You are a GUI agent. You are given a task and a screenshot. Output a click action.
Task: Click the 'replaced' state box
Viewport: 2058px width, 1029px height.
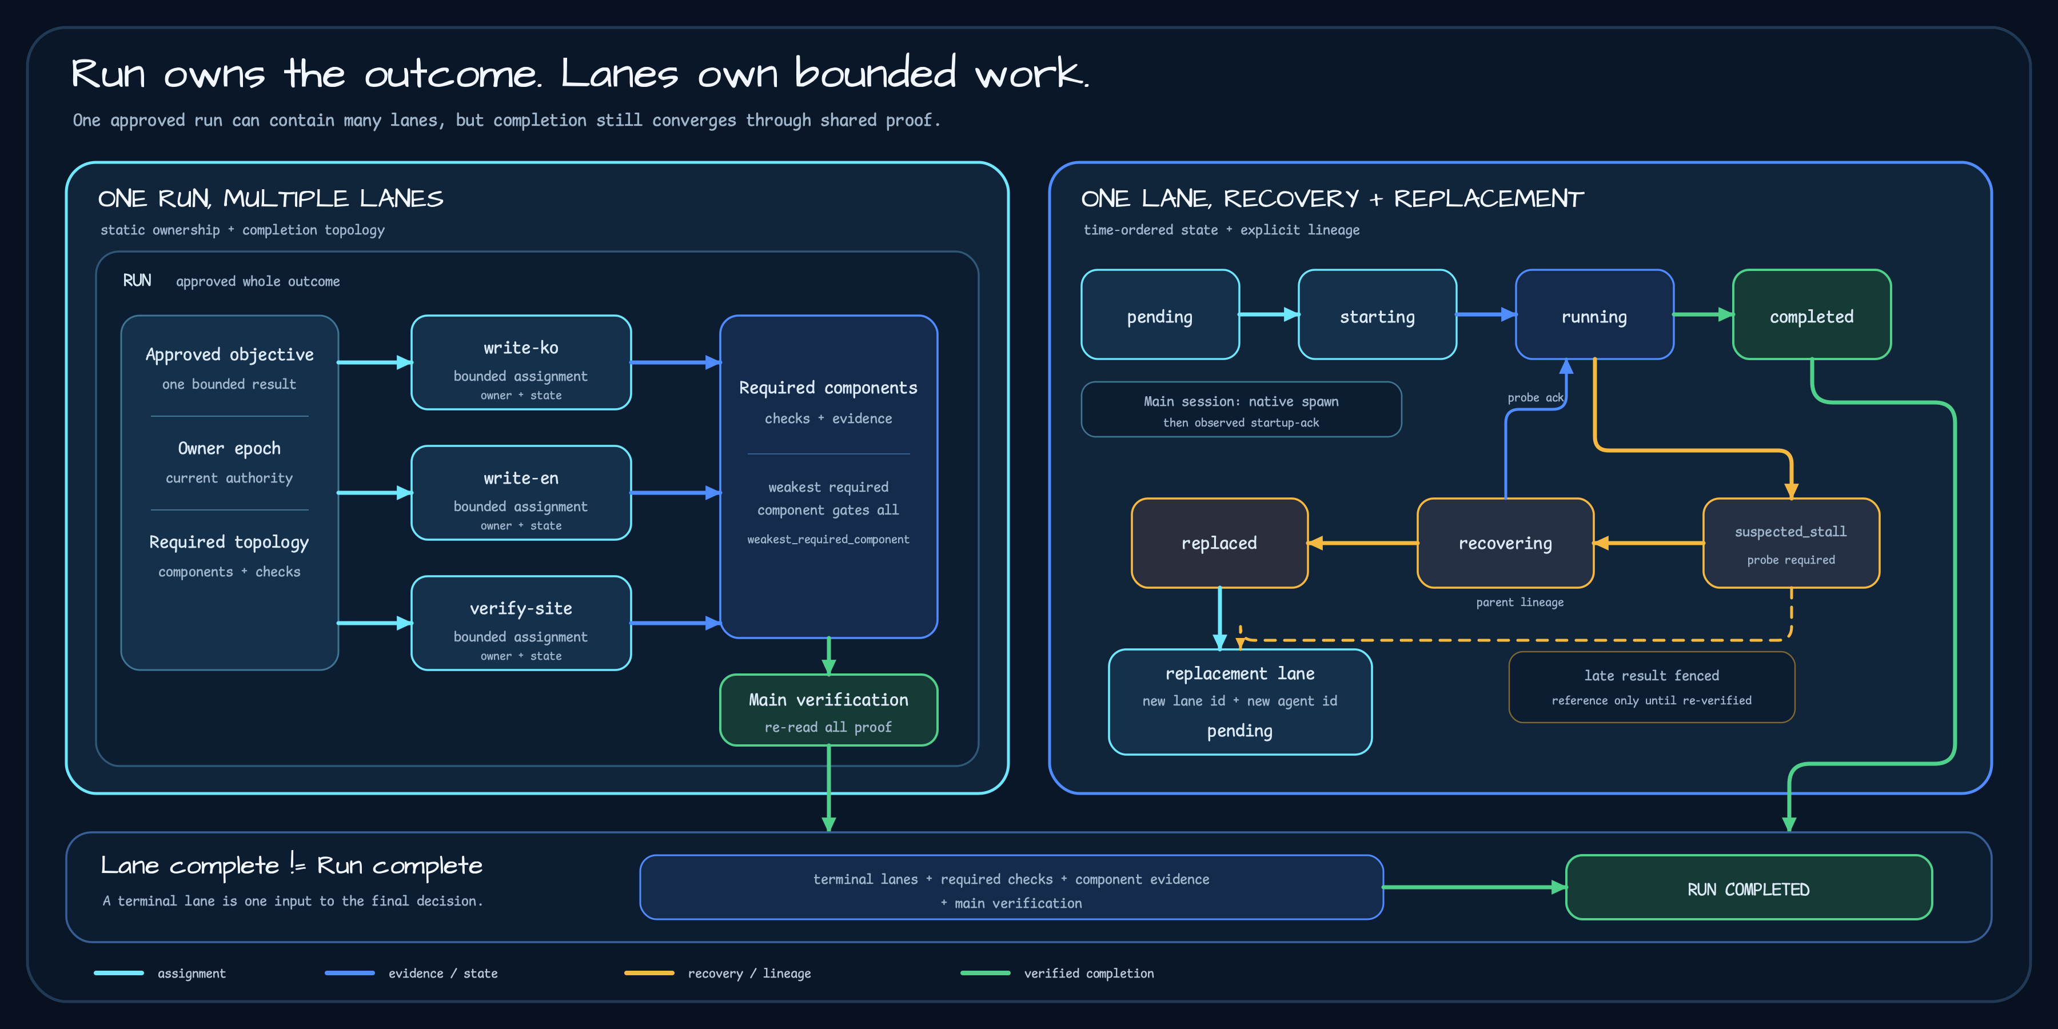[x=1220, y=543]
